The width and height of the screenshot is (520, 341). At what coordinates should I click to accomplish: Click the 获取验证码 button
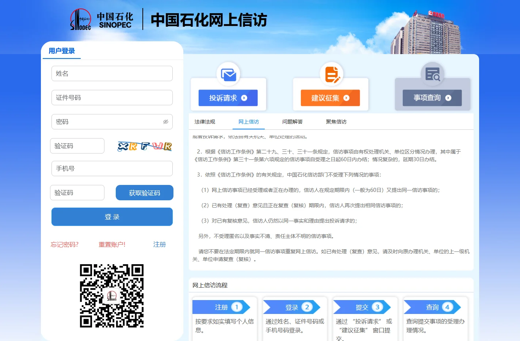[145, 193]
